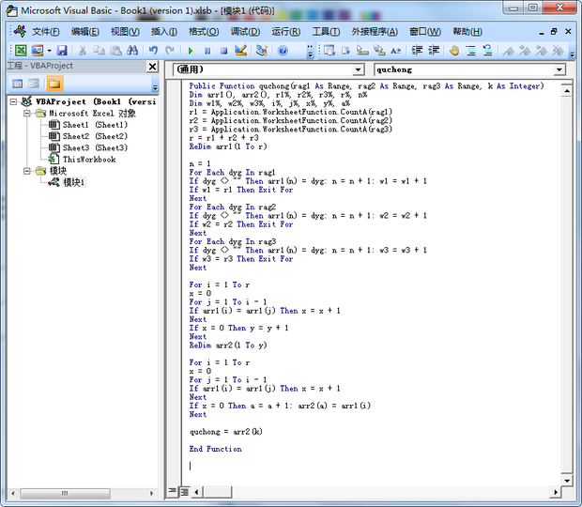The height and width of the screenshot is (507, 582).
Task: Click the Reset (stop) square icon
Action: (223, 50)
